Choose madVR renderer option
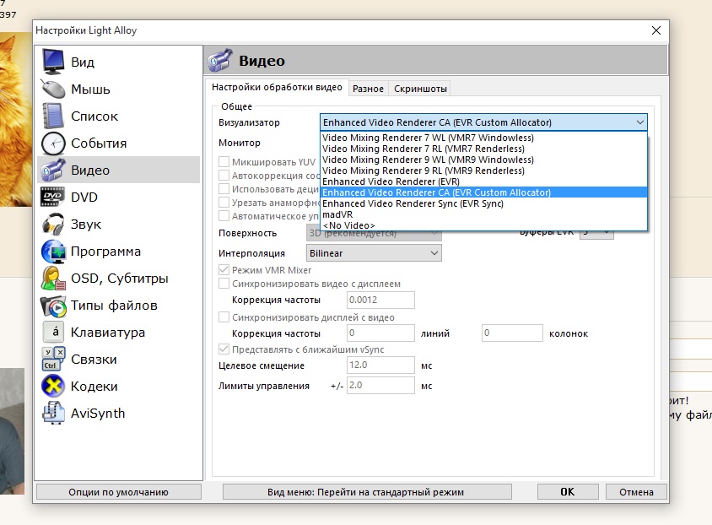The height and width of the screenshot is (525, 712). pos(483,214)
